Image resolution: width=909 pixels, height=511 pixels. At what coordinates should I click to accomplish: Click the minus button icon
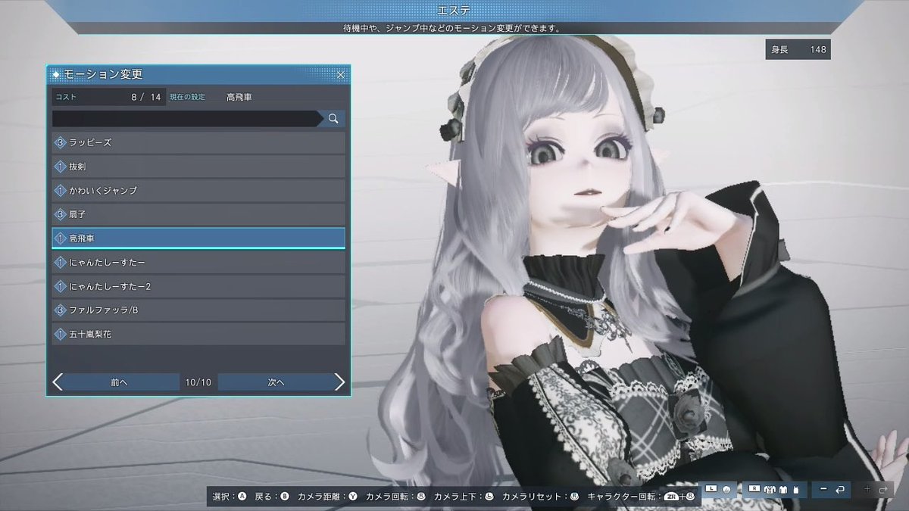pos(823,489)
